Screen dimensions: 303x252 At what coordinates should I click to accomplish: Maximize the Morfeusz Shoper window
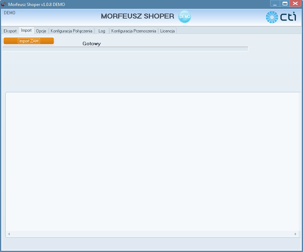click(x=285, y=4)
